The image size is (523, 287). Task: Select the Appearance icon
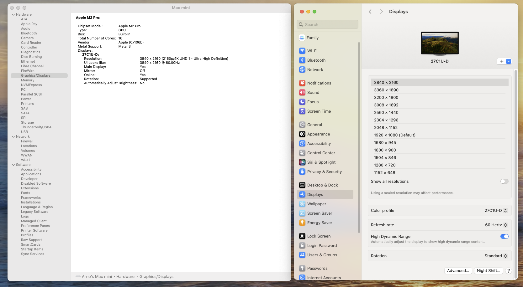coord(302,134)
